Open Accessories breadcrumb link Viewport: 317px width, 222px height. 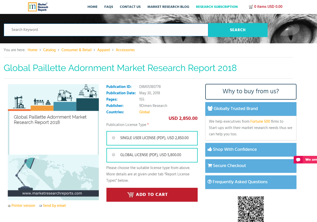point(125,50)
